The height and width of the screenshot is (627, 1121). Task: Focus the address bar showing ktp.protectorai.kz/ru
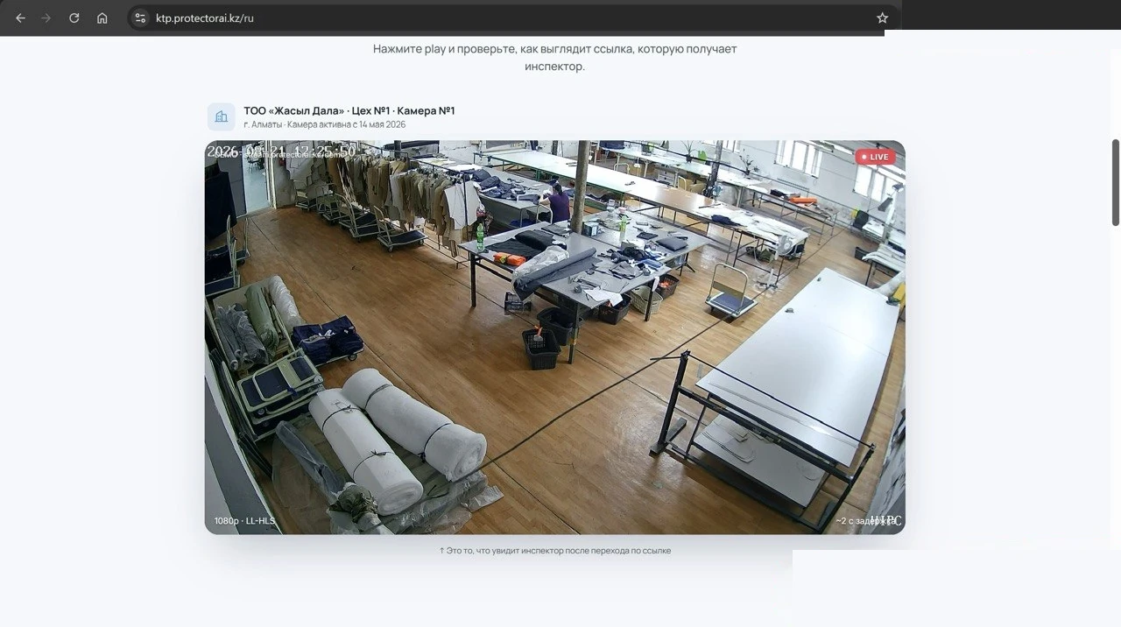pos(512,18)
